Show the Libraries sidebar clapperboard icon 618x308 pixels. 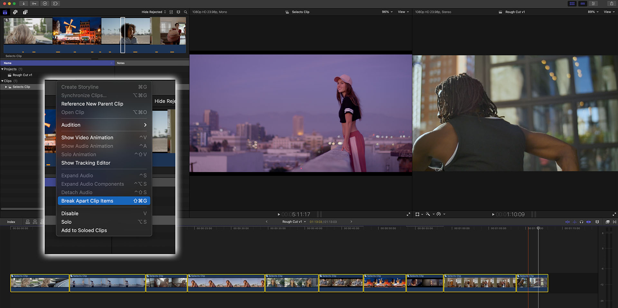(x=5, y=12)
